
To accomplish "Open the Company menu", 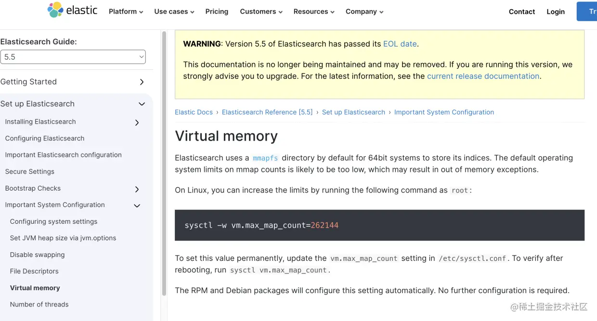I will (x=364, y=12).
